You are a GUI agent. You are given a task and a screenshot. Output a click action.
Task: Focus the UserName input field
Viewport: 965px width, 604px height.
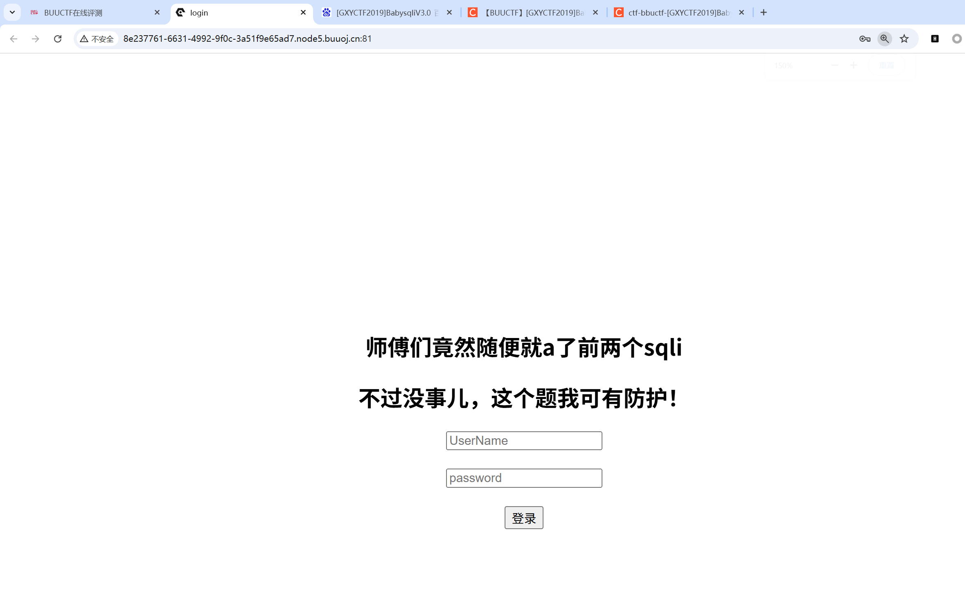pos(523,440)
